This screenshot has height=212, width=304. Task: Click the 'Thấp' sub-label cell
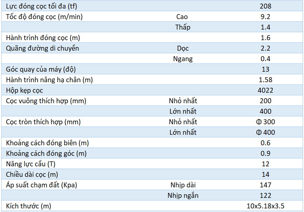click(183, 27)
